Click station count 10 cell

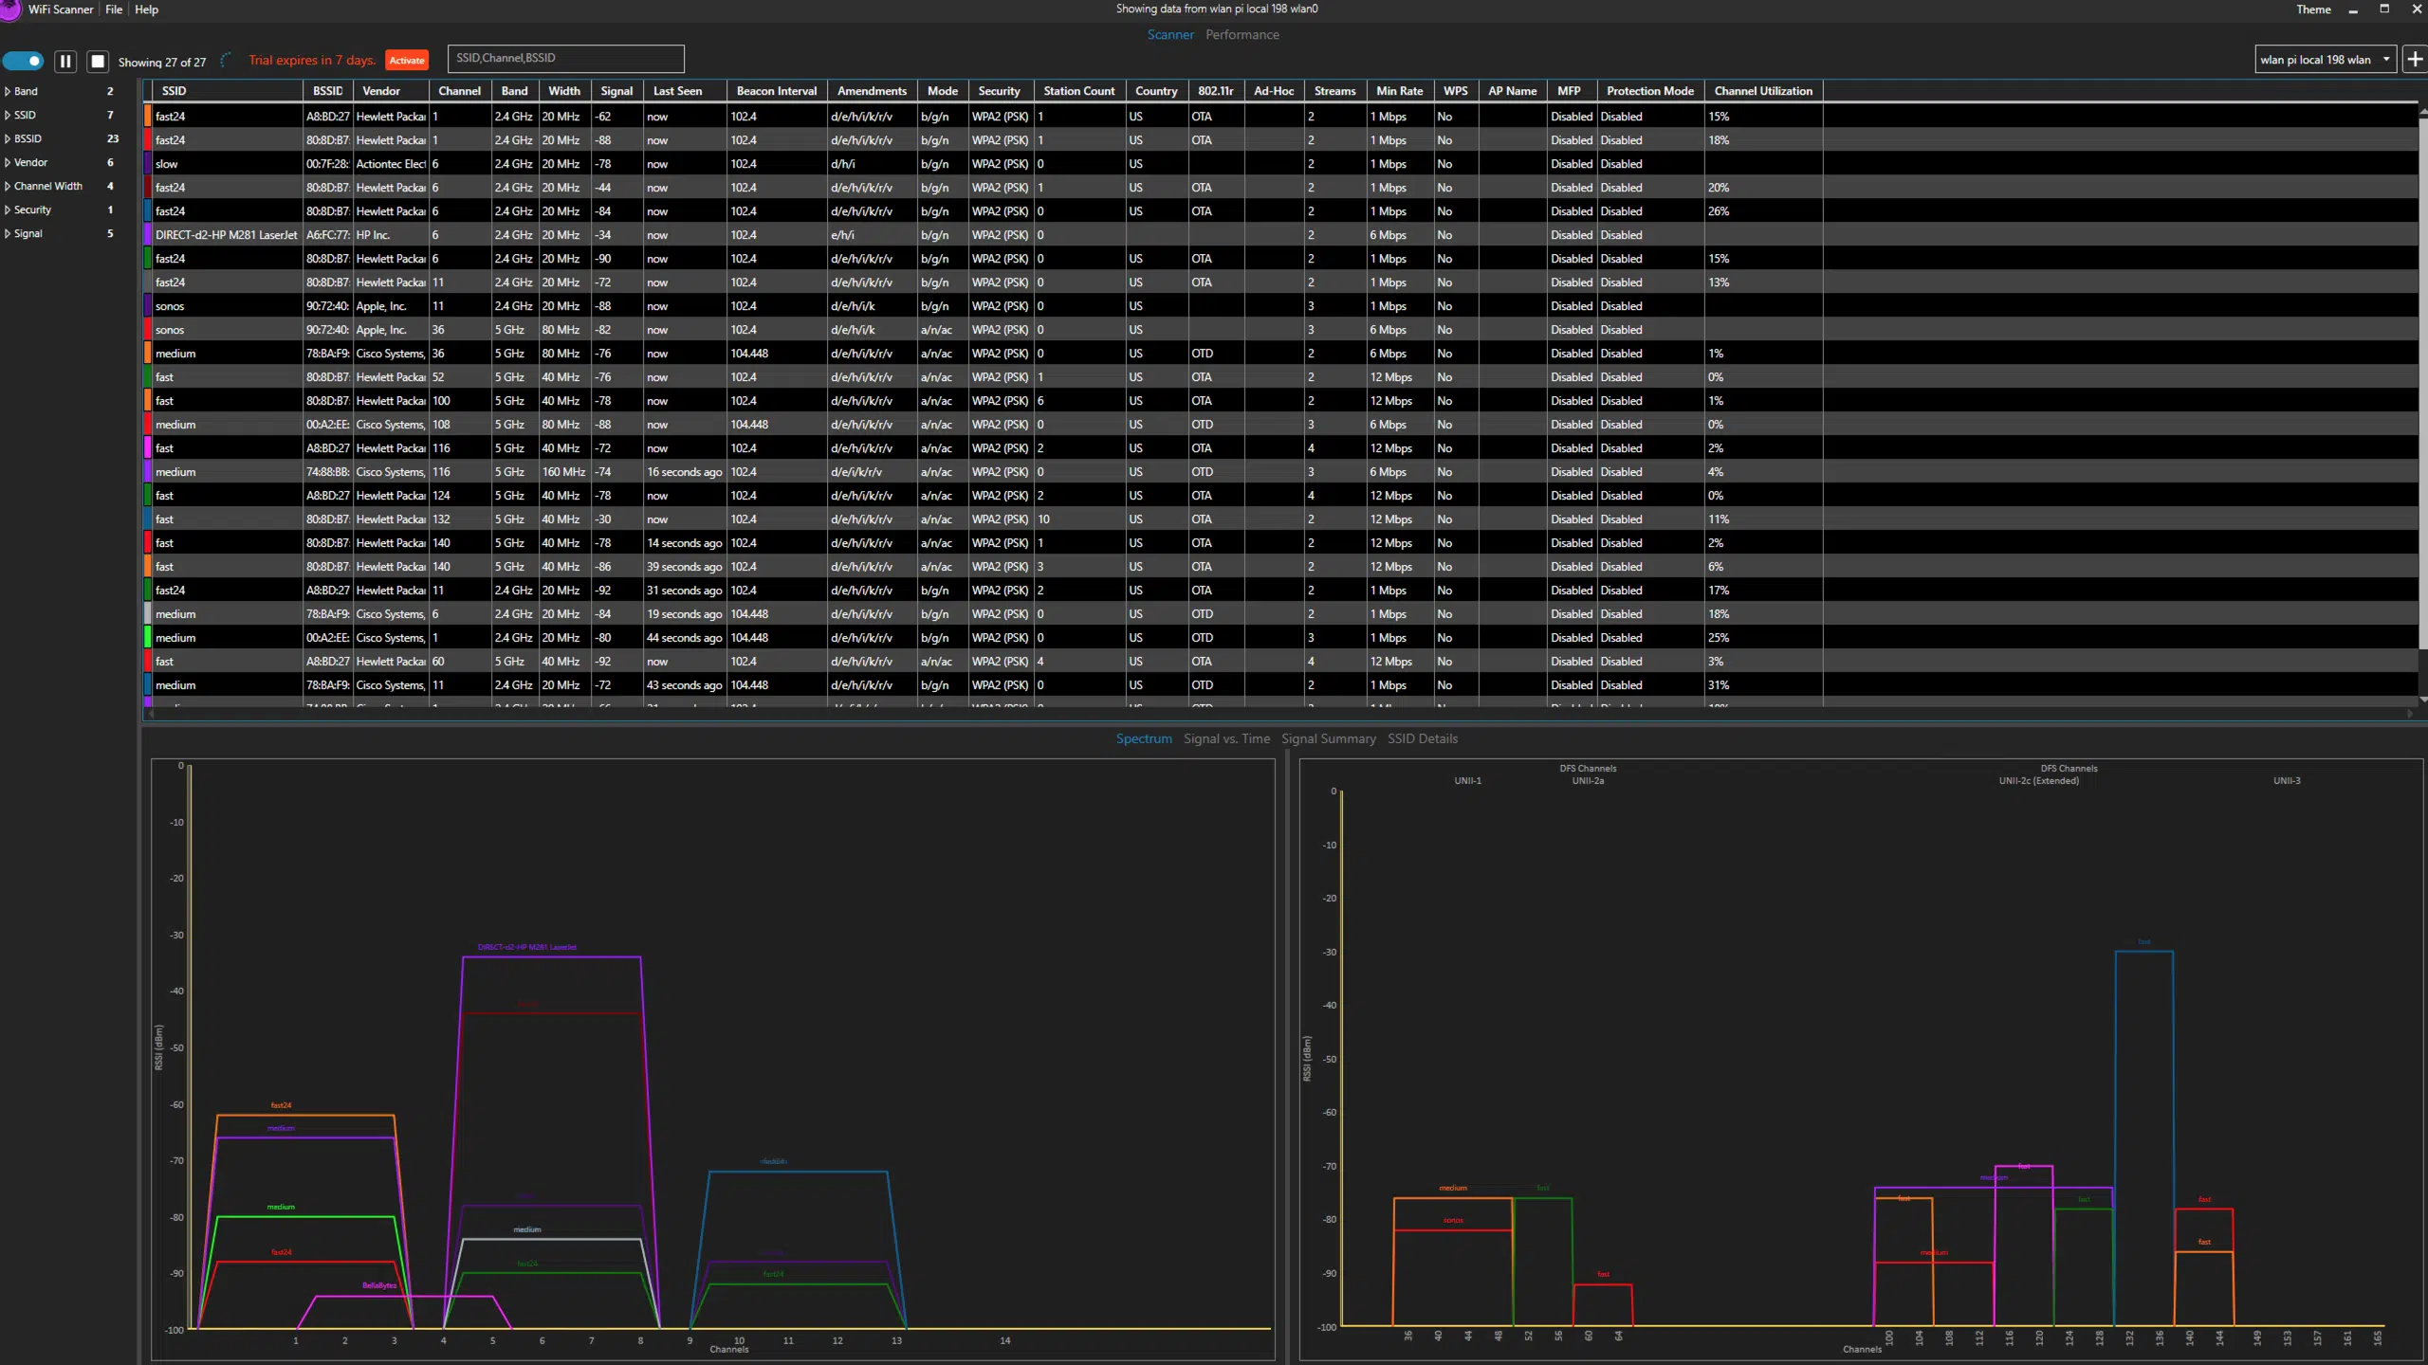click(x=1079, y=519)
